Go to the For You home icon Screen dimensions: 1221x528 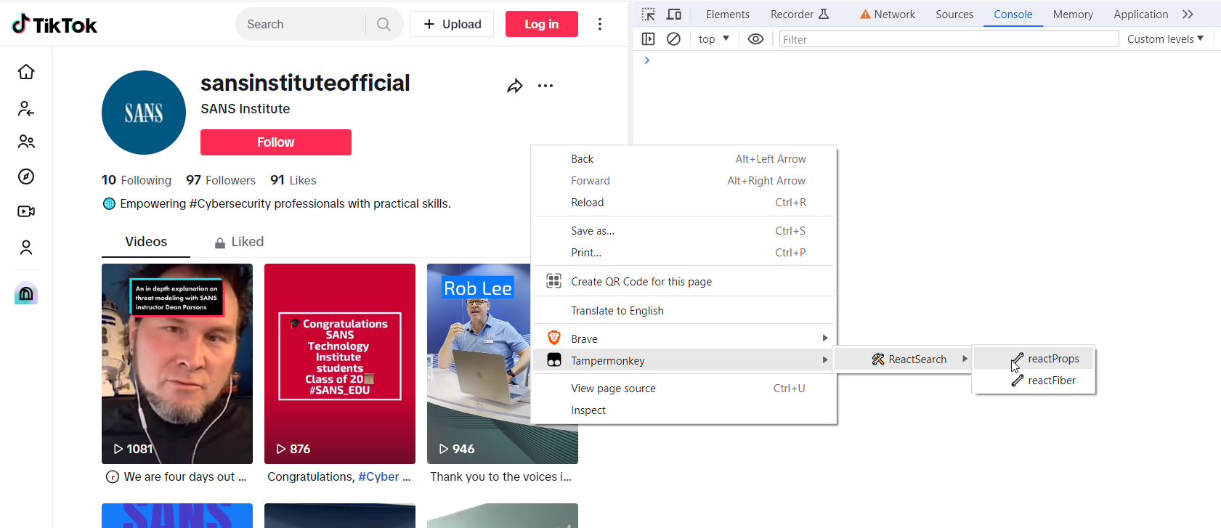pyautogui.click(x=26, y=72)
